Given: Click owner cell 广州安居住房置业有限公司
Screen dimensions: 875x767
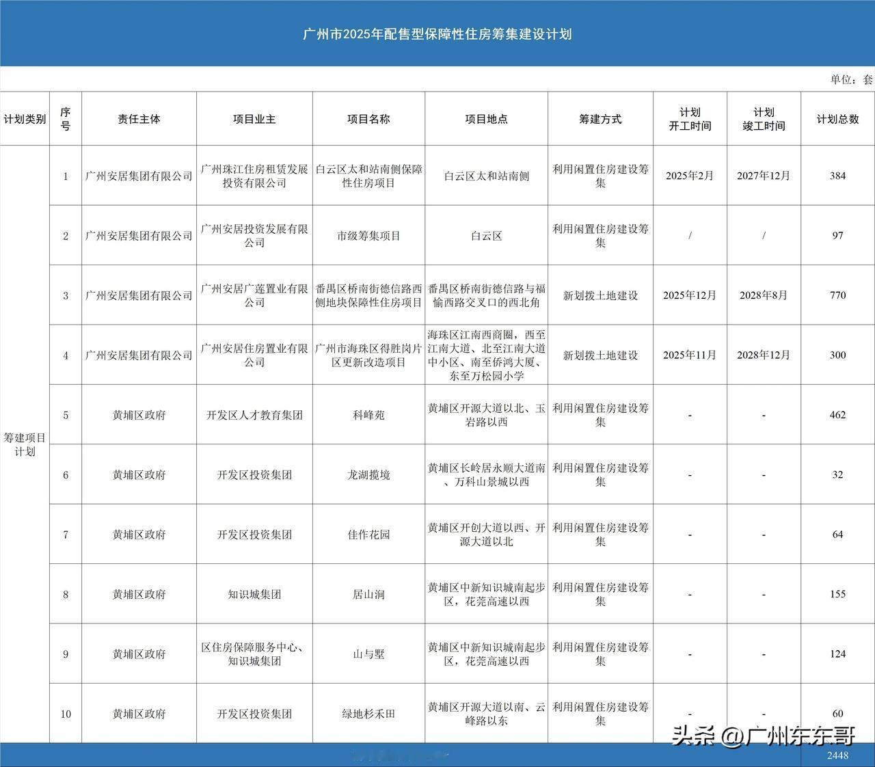Looking at the screenshot, I should click(x=254, y=355).
